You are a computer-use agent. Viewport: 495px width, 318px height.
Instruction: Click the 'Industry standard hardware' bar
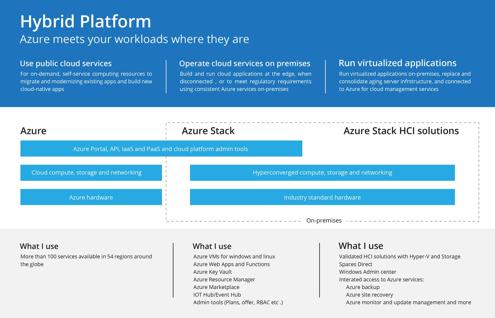click(322, 197)
